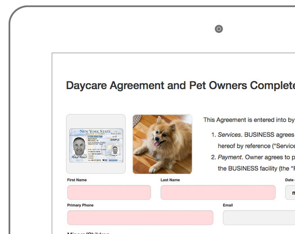Screen dimensions: 295x234
Task: Click the "Email" field label
Action: pos(228,205)
